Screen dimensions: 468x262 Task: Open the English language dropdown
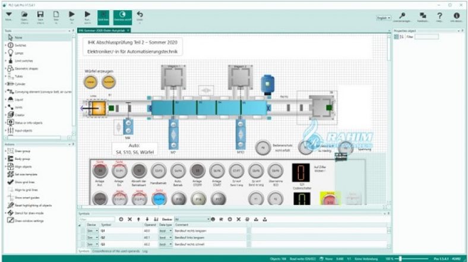[x=383, y=18]
